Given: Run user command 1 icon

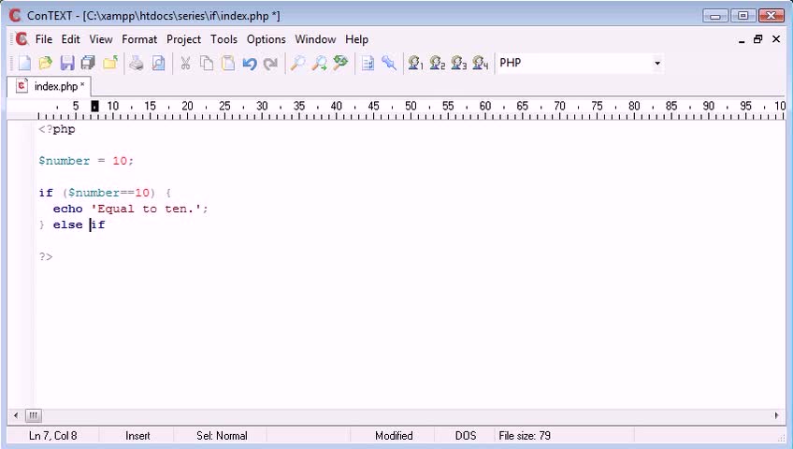Looking at the screenshot, I should pos(415,64).
